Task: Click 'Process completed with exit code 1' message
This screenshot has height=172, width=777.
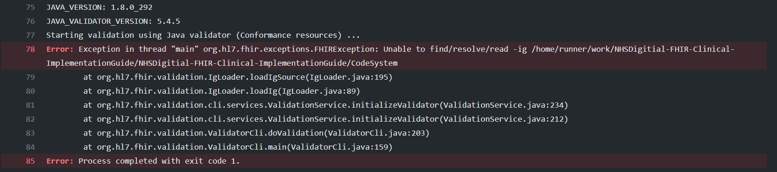Action: tap(159, 161)
